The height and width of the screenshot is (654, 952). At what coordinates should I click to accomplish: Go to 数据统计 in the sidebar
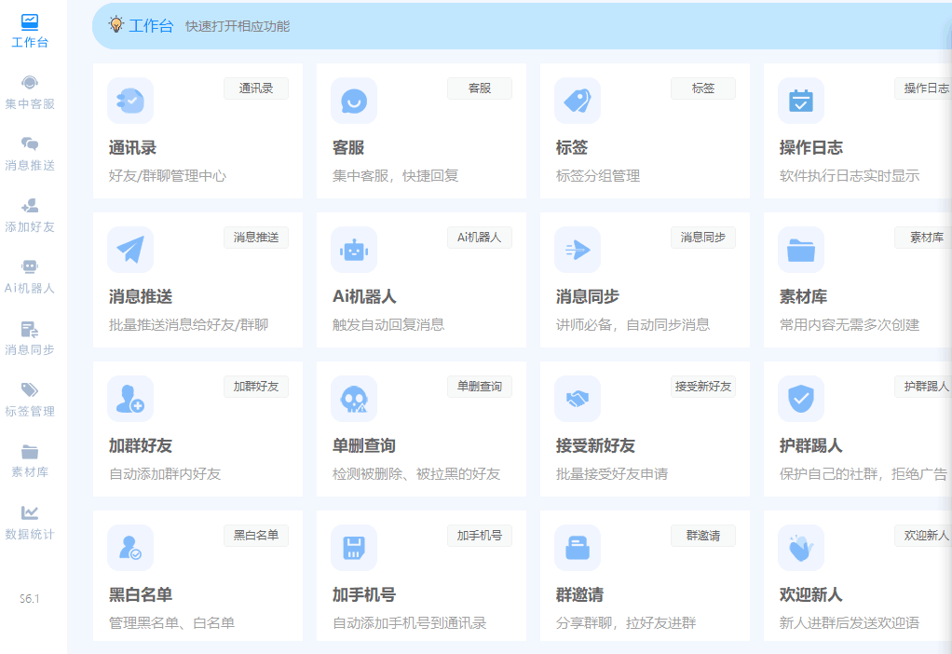click(x=30, y=523)
